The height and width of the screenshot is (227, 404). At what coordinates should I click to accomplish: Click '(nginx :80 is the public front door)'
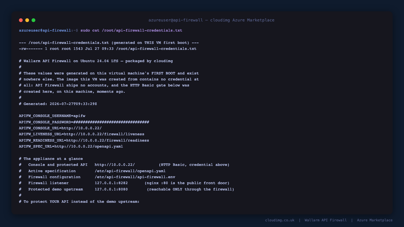tap(187, 183)
